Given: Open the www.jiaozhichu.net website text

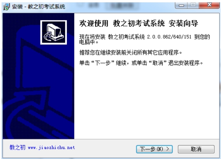Looking at the screenshot, I should coord(51,148).
